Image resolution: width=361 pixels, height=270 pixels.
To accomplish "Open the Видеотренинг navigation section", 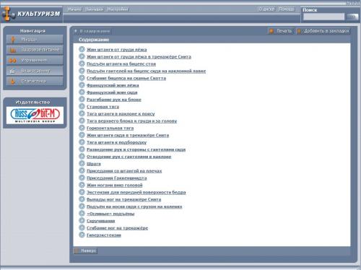I will 35,71.
